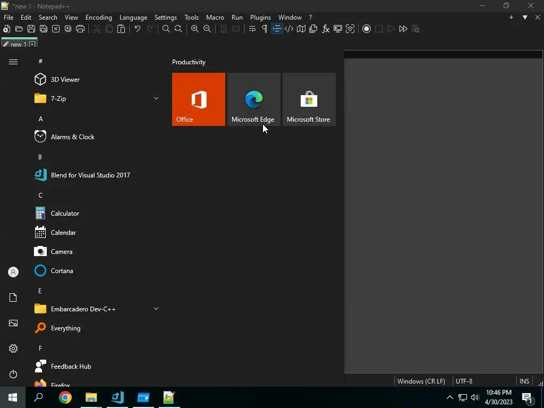This screenshot has width=544, height=408.
Task: Open Alarms & Clock app
Action: [97, 137]
